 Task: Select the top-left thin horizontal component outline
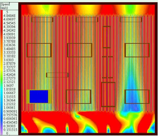42,20
